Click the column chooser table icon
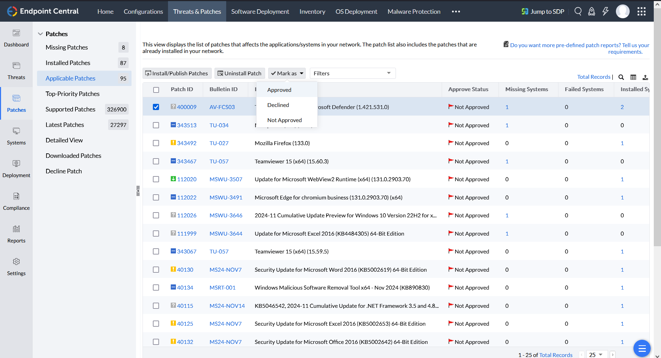Image resolution: width=661 pixels, height=358 pixels. (x=633, y=77)
